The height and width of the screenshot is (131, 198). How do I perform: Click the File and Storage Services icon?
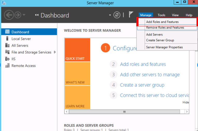[7, 52]
